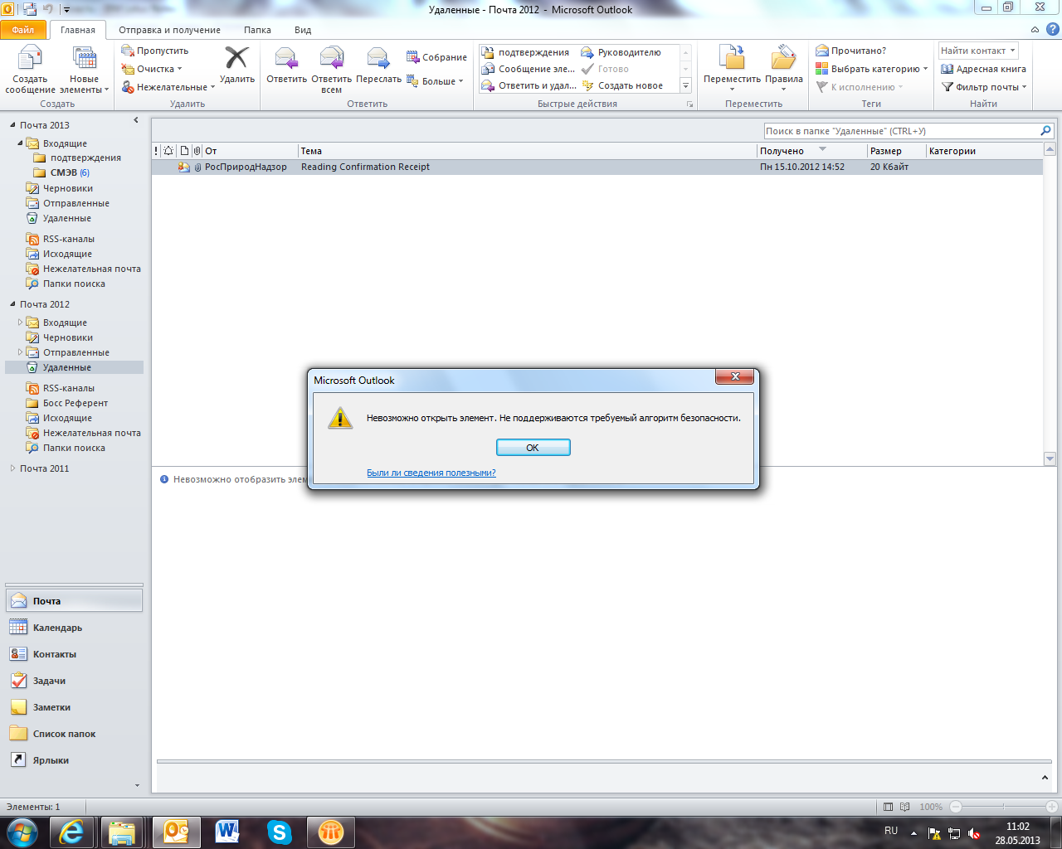Sort by Получено column header

click(x=811, y=151)
